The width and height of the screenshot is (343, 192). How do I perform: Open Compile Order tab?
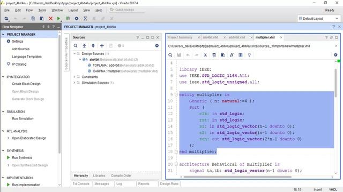pyautogui.click(x=121, y=175)
